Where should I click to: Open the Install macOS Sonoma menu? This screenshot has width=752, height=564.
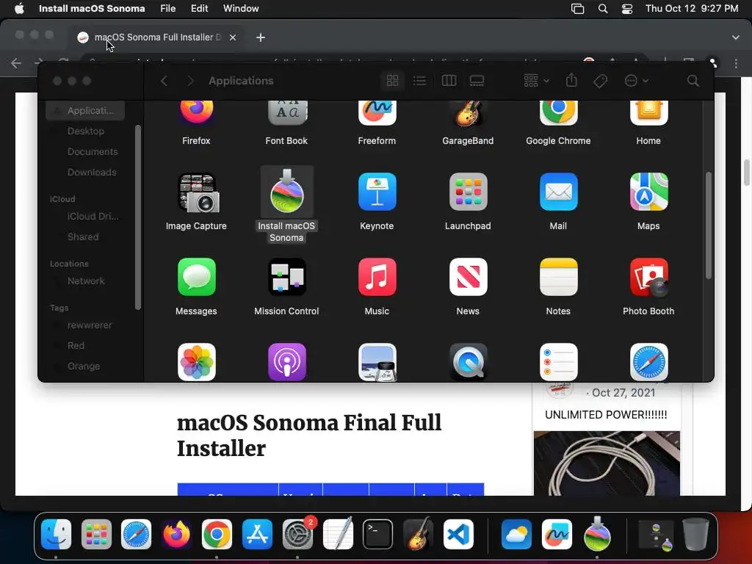pyautogui.click(x=92, y=8)
